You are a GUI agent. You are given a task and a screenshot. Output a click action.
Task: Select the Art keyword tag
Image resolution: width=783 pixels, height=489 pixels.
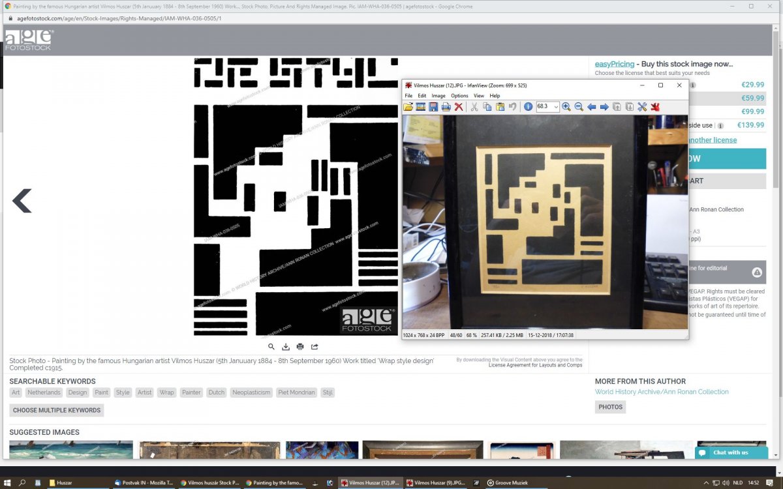(16, 393)
